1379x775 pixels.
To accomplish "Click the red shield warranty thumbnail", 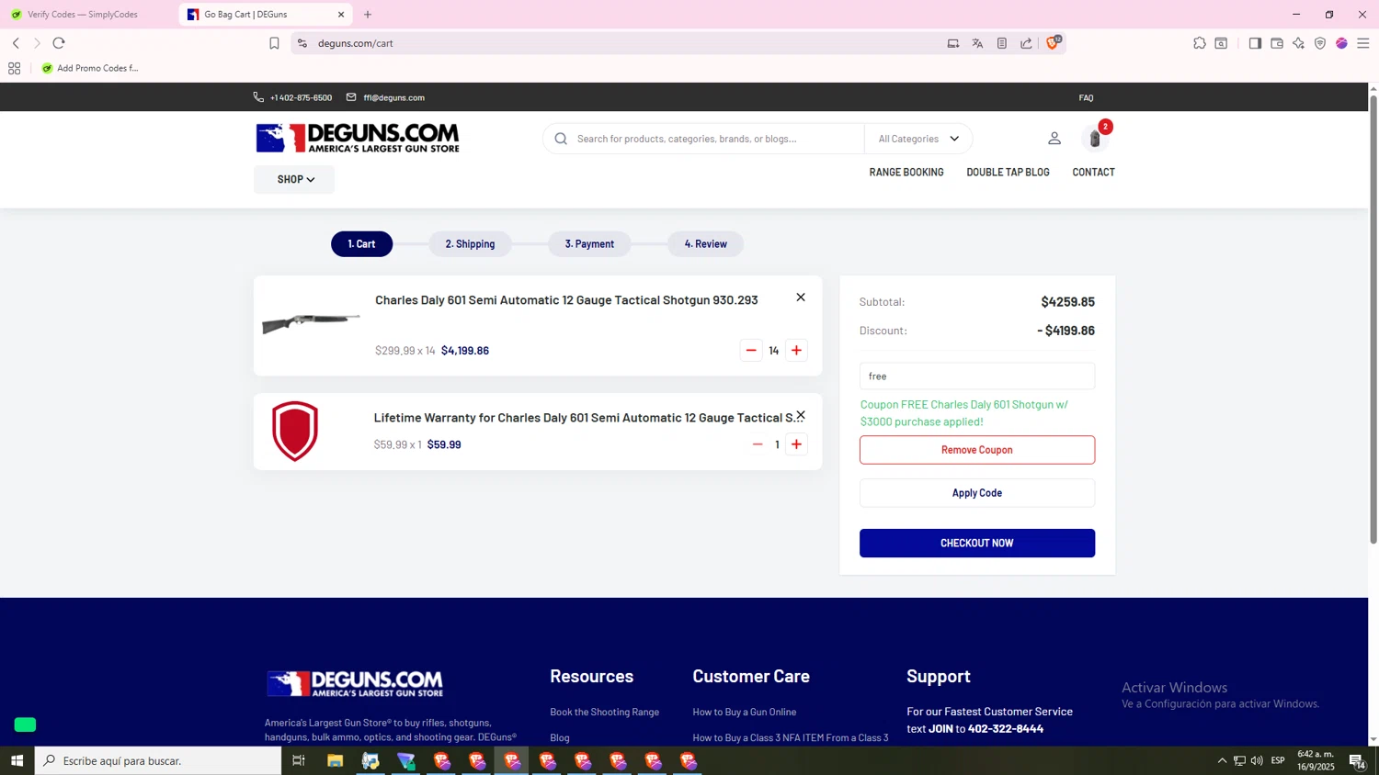I will tap(295, 431).
